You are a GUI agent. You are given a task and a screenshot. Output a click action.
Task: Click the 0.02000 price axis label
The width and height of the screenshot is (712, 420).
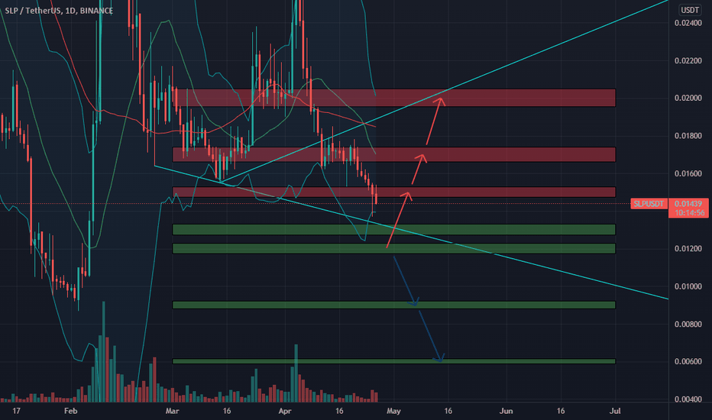[x=688, y=98]
